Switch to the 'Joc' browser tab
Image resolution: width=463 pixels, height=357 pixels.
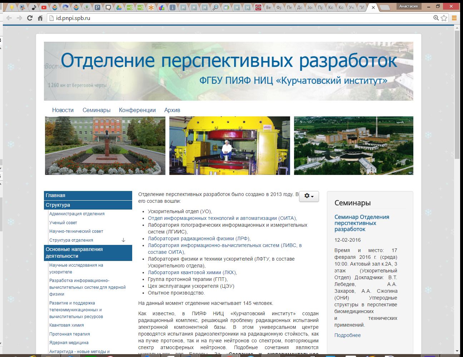pos(310,7)
